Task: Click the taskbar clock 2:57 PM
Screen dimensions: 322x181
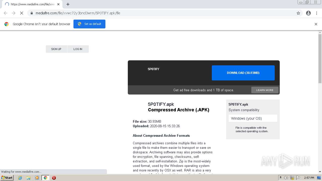Action: pos(309,178)
